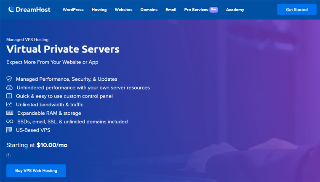Image resolution: width=320 pixels, height=182 pixels.
Task: Click the shield icon for Managed Performance
Action: pos(9,79)
